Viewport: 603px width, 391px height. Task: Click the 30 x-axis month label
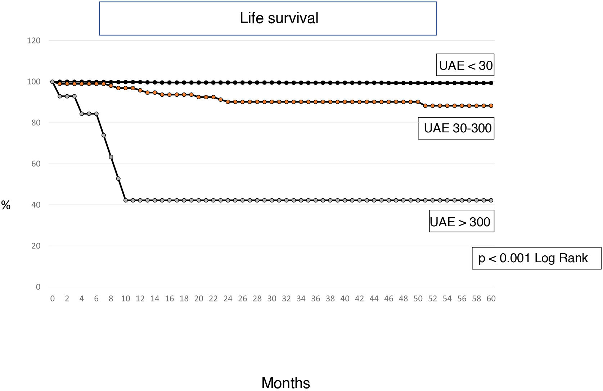(272, 299)
